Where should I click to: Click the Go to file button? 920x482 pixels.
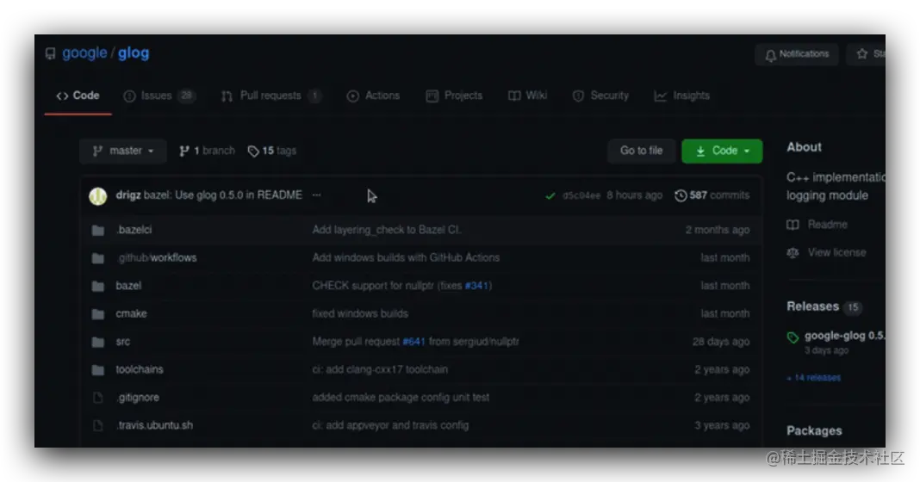coord(641,151)
